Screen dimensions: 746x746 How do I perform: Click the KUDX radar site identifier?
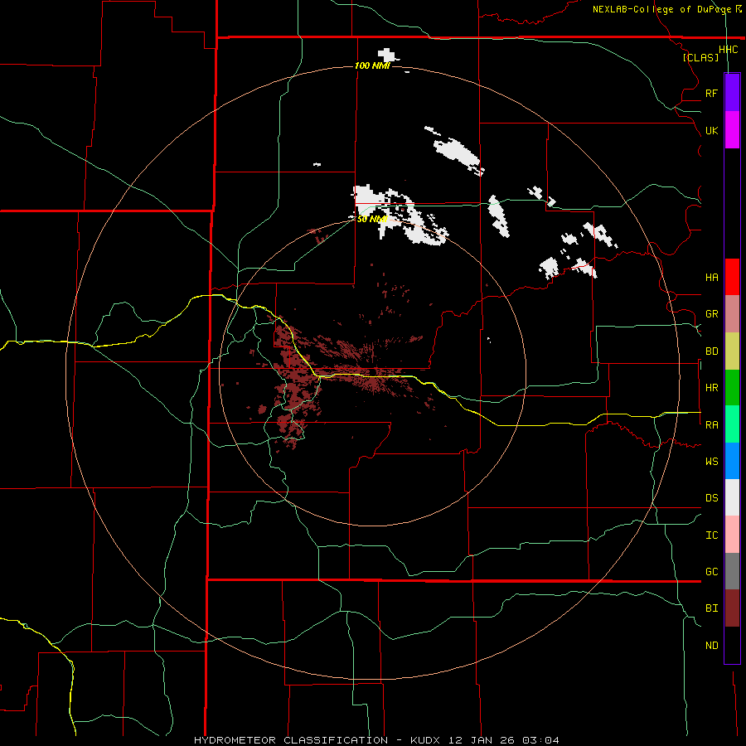[x=425, y=740]
